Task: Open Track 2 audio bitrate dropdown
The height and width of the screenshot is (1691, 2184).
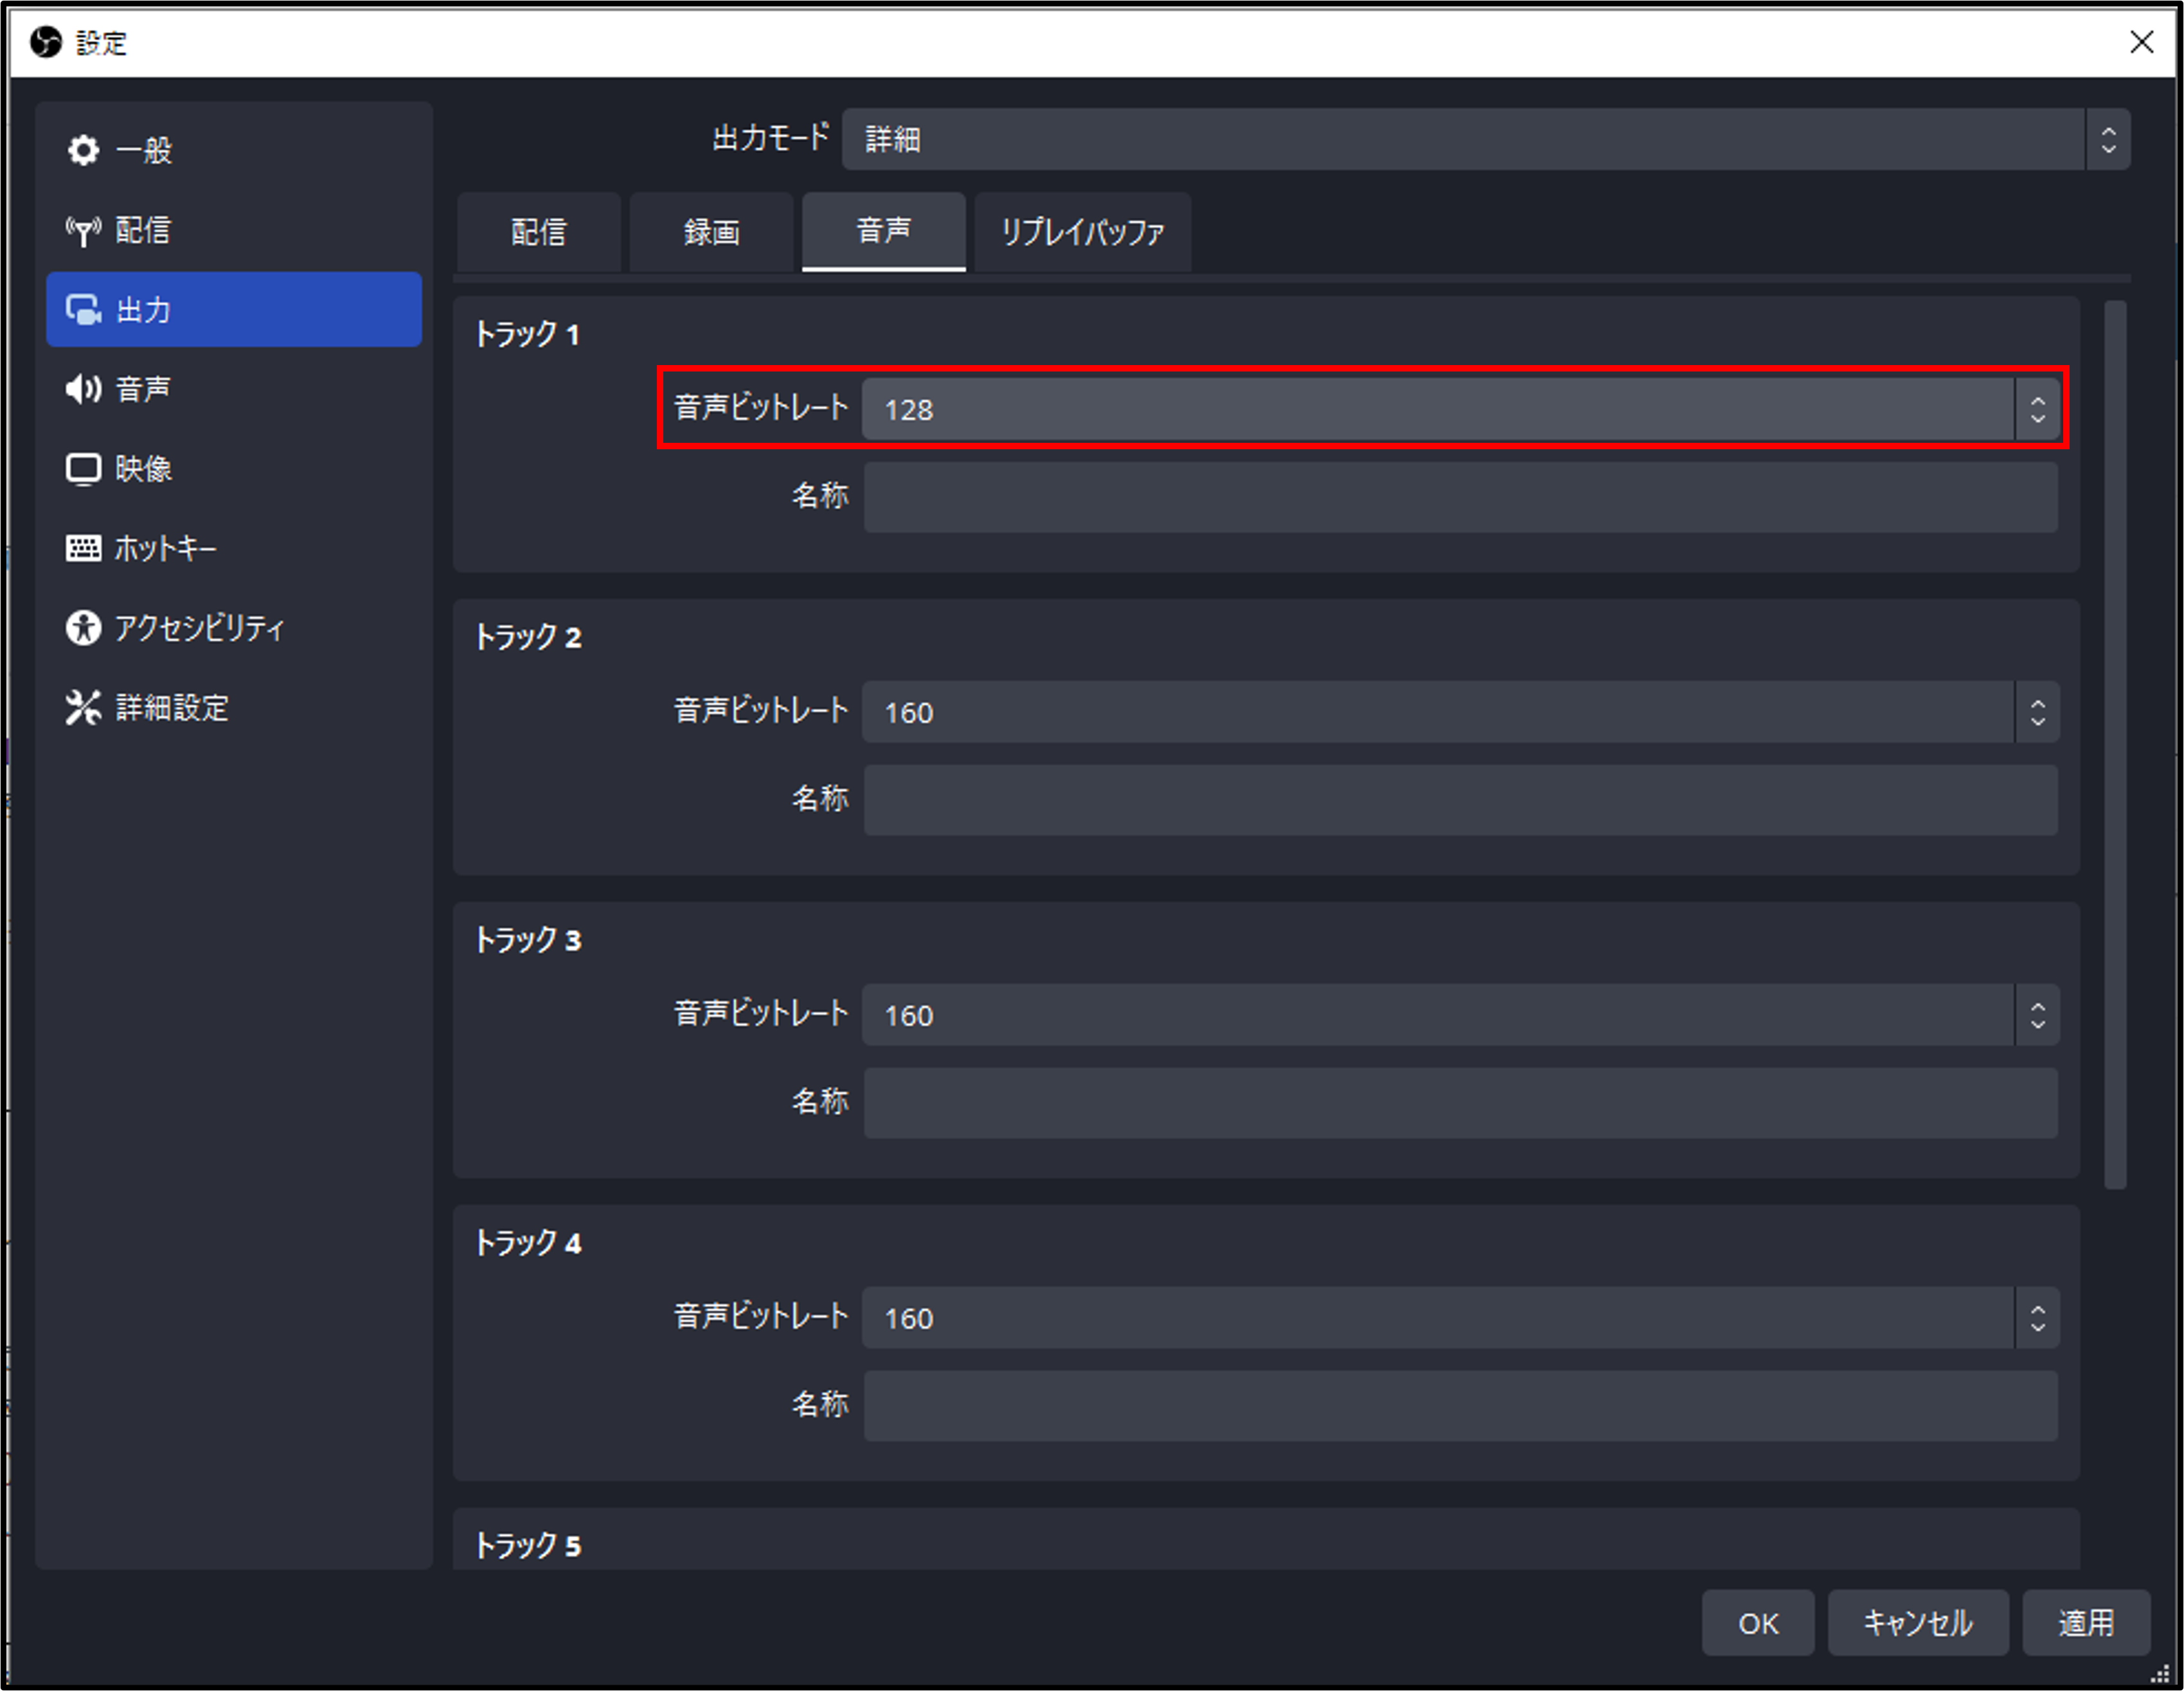Action: [x=2037, y=712]
